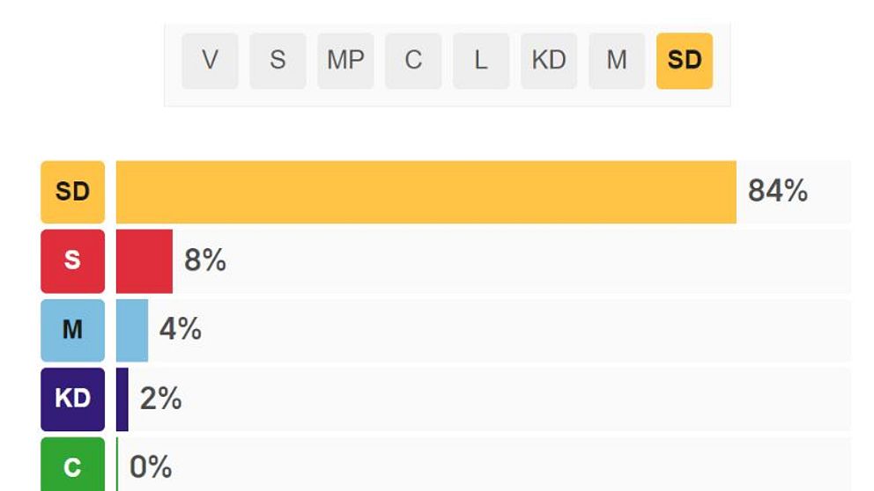The height and width of the screenshot is (491, 874).
Task: Select the V party tab
Action: (x=210, y=61)
